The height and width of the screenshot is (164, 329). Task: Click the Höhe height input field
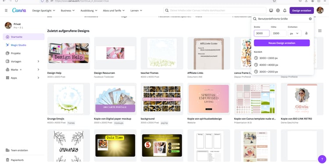pyautogui.click(x=279, y=34)
